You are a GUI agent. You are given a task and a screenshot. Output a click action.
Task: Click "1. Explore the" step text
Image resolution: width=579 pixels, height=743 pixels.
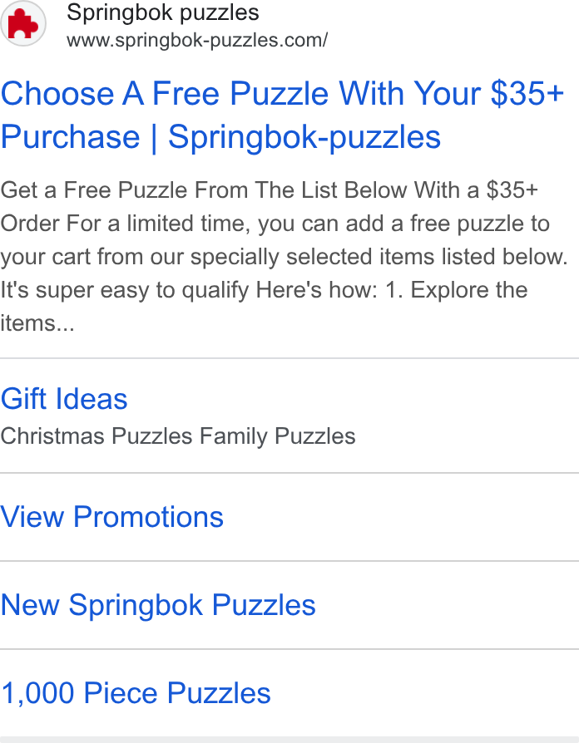(x=456, y=290)
